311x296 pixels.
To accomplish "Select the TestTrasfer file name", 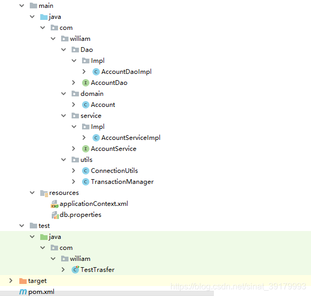I will (x=97, y=270).
